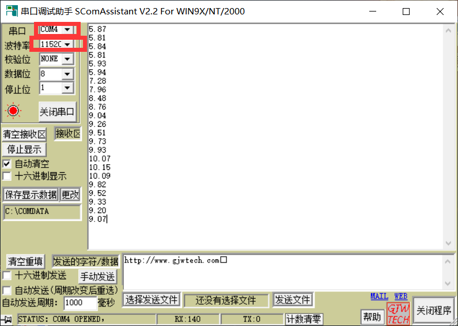Click the 关闭串口 button
The height and width of the screenshot is (326, 458).
coord(57,112)
